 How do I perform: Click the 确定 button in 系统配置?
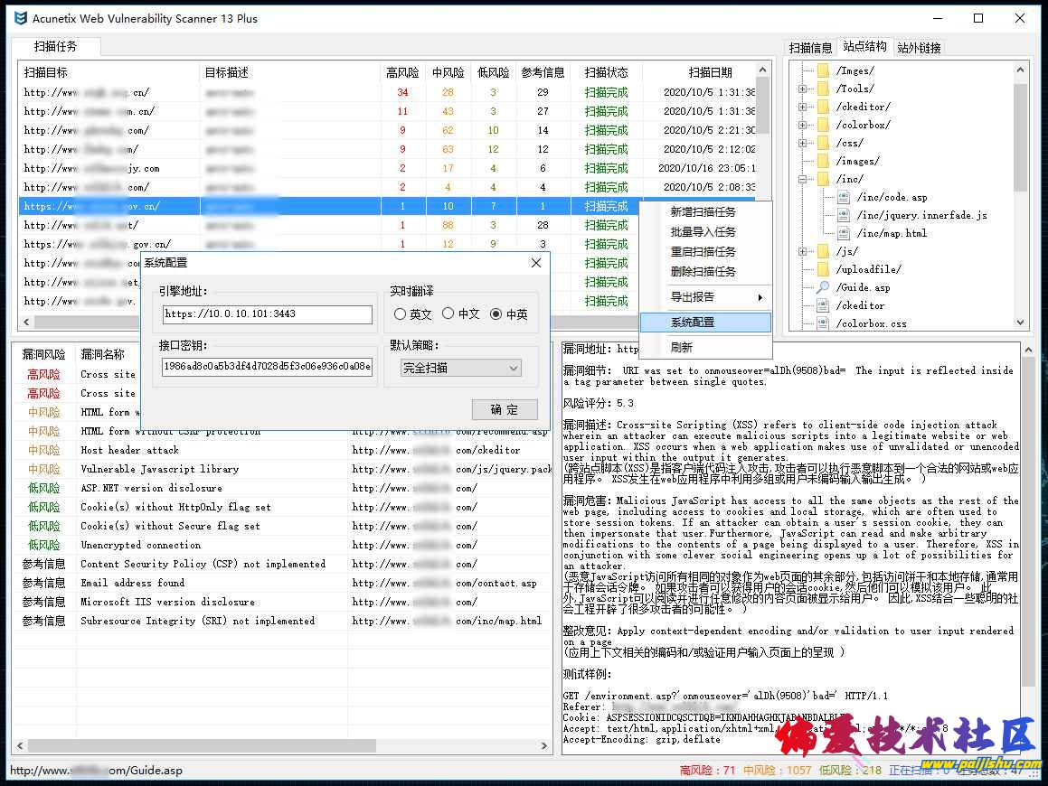[505, 409]
